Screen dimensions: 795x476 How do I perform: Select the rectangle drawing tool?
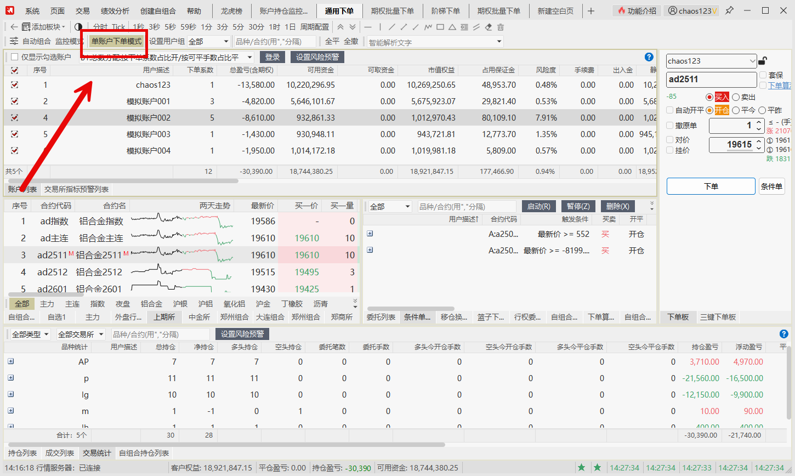click(440, 27)
